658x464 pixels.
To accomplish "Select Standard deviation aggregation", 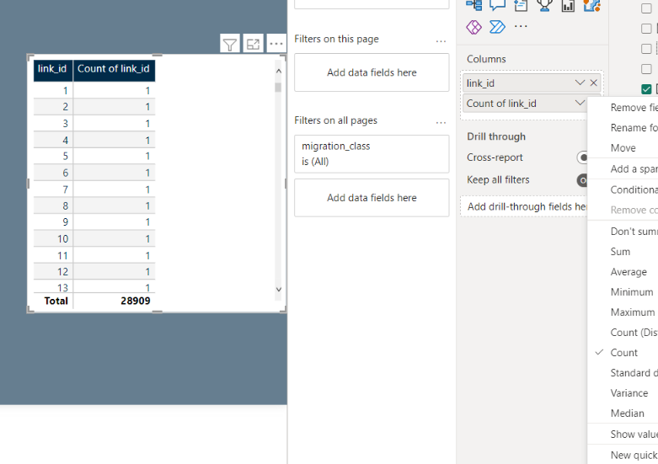I will (x=623, y=372).
